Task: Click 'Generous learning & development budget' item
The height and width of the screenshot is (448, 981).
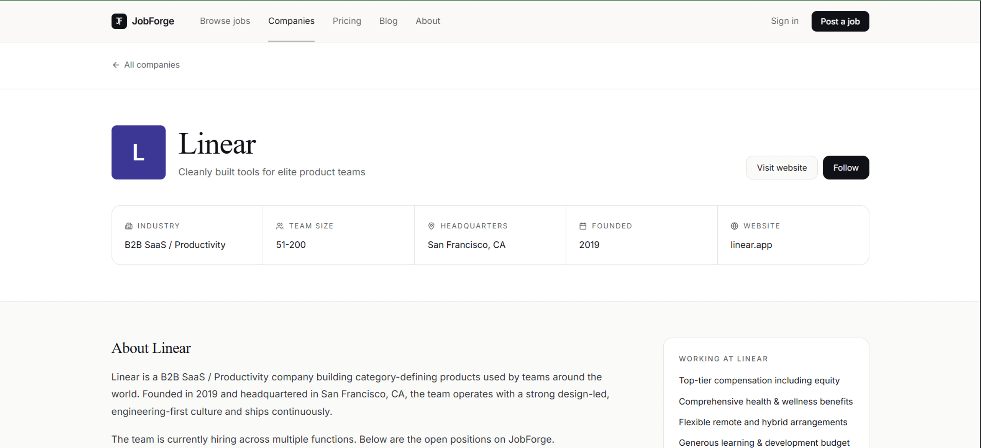Action: click(764, 443)
